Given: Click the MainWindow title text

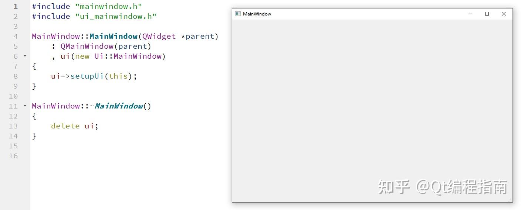Looking at the screenshot, I should coord(257,14).
